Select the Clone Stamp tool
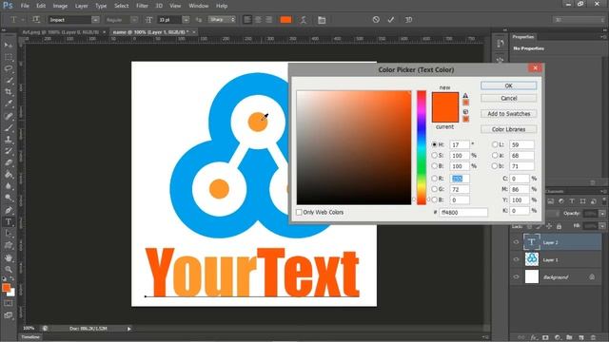This screenshot has width=609, height=342. click(x=9, y=140)
